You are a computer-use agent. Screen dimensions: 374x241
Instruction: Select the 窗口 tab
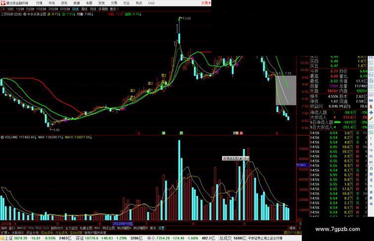pyautogui.click(x=12, y=228)
